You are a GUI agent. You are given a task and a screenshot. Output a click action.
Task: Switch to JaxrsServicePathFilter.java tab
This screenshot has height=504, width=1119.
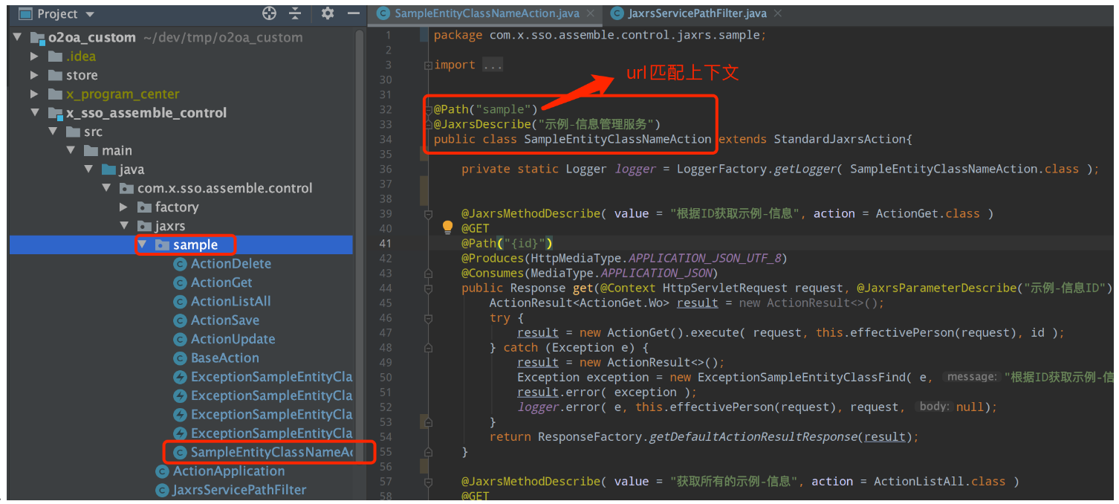point(696,13)
